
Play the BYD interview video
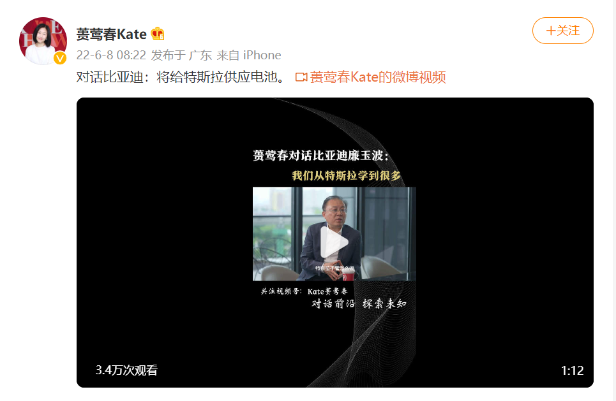tap(334, 242)
